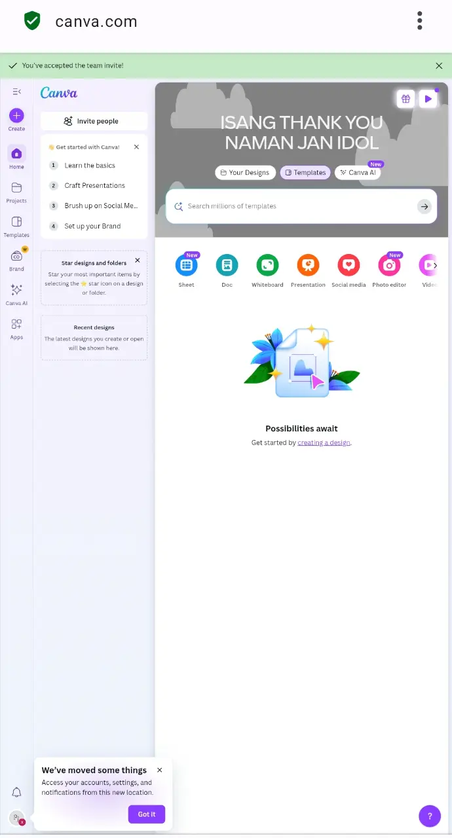
Task: Create a Social media design
Action: 348,271
